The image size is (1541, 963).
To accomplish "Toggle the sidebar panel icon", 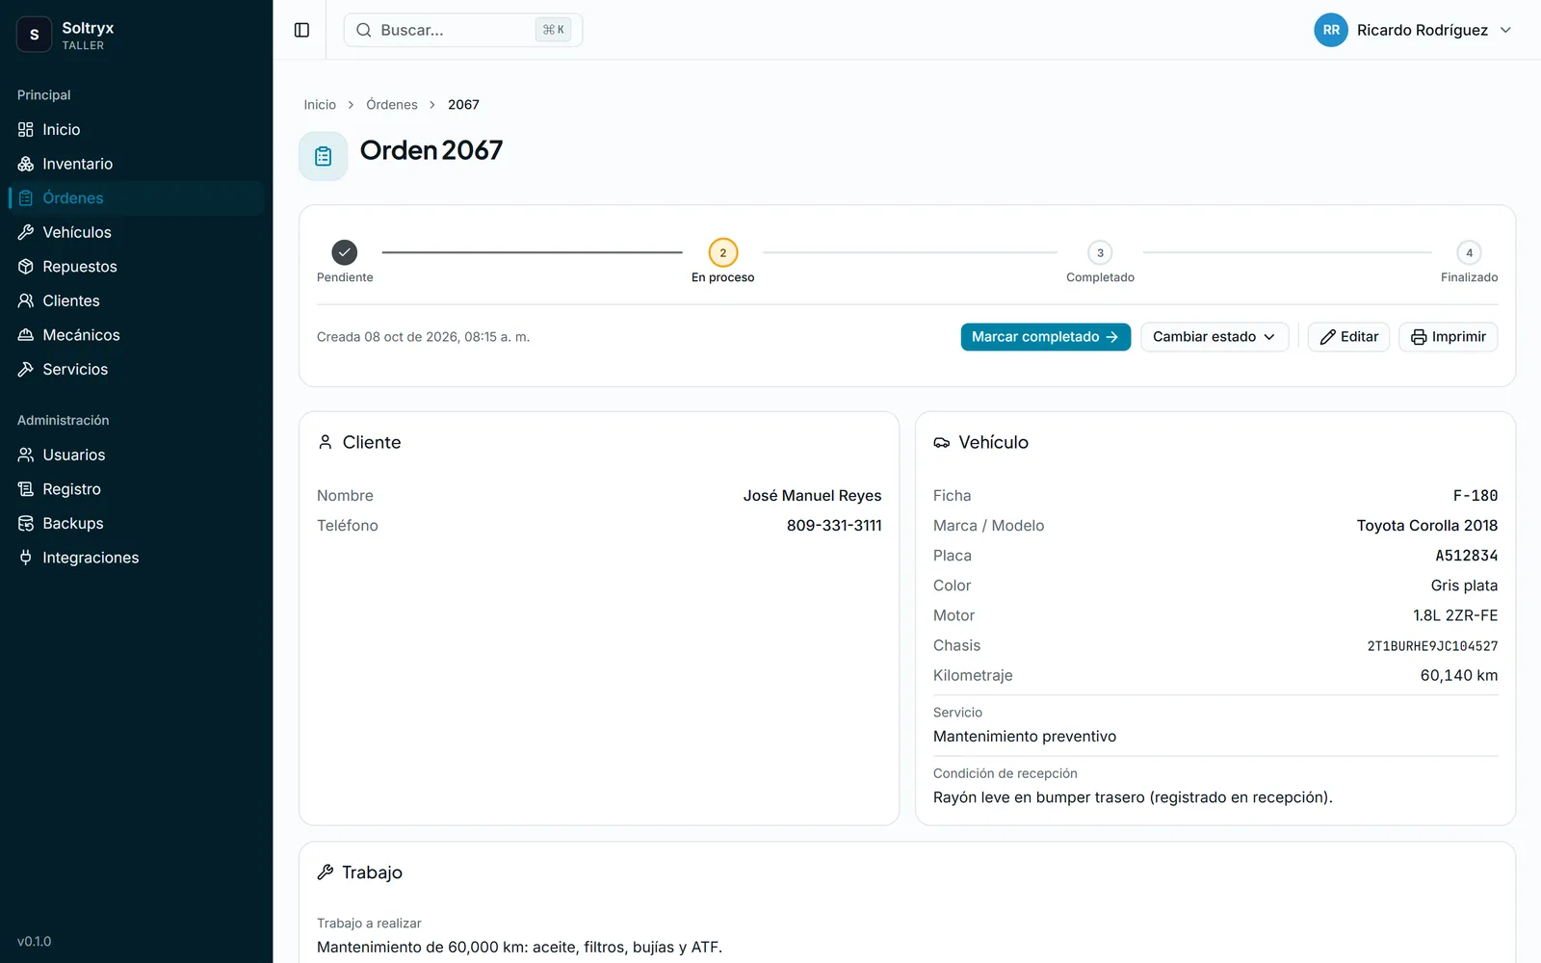I will (x=301, y=30).
